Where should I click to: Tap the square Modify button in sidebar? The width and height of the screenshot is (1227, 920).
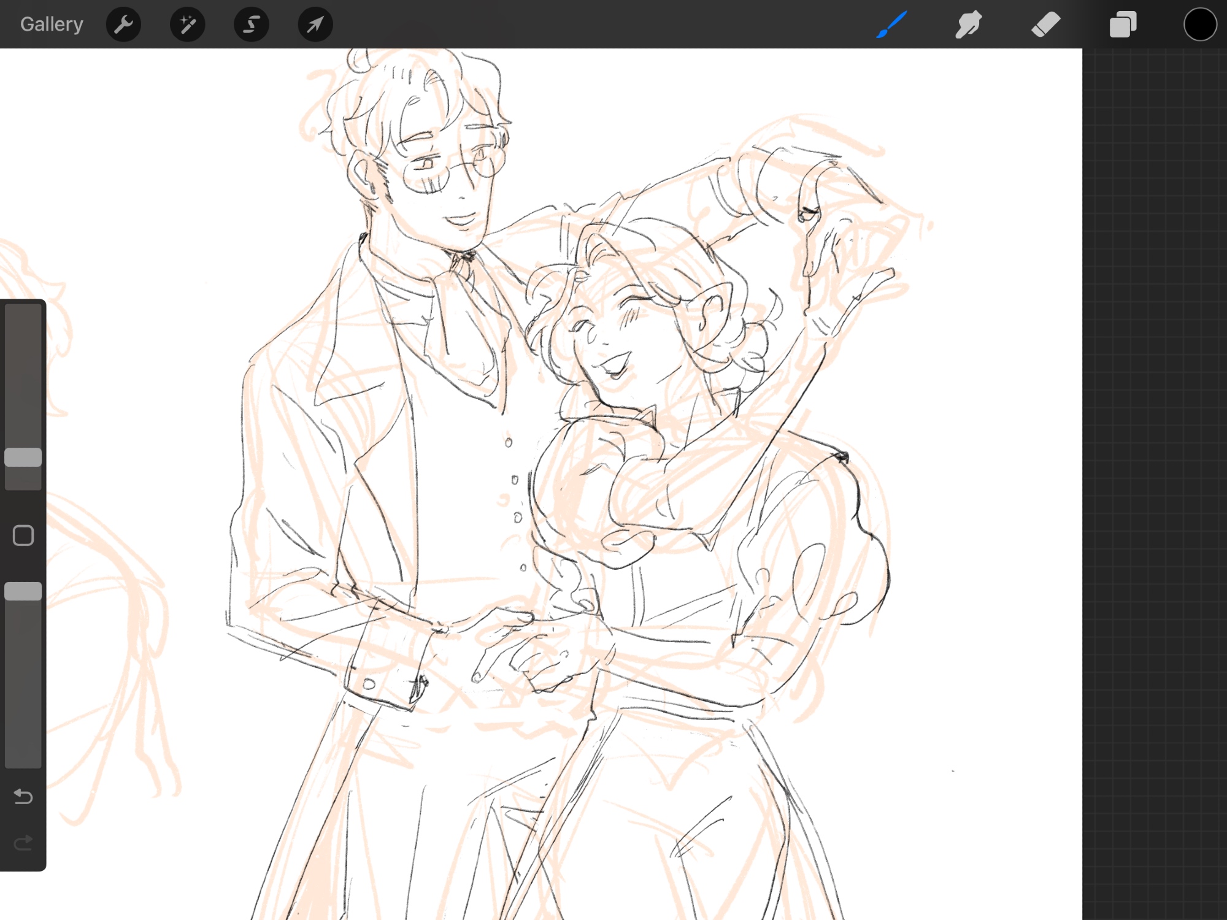point(23,535)
